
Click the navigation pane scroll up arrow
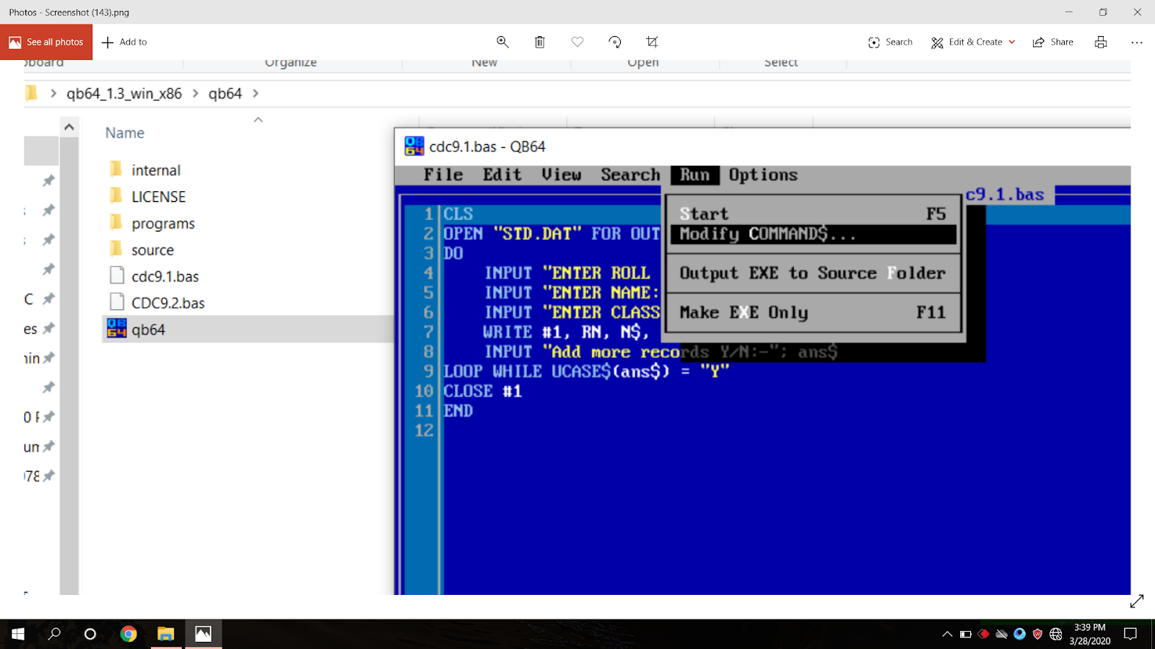pos(69,128)
